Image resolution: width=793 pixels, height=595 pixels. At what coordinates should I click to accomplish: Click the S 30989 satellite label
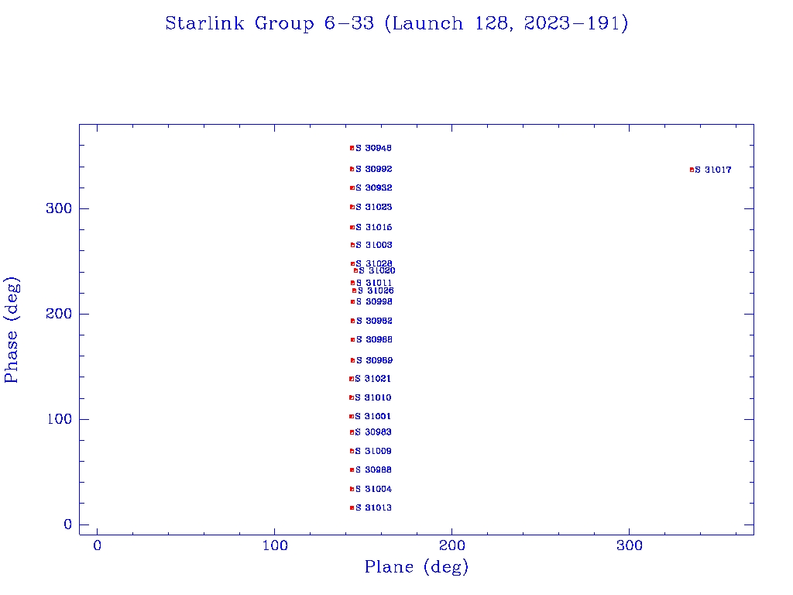375,360
